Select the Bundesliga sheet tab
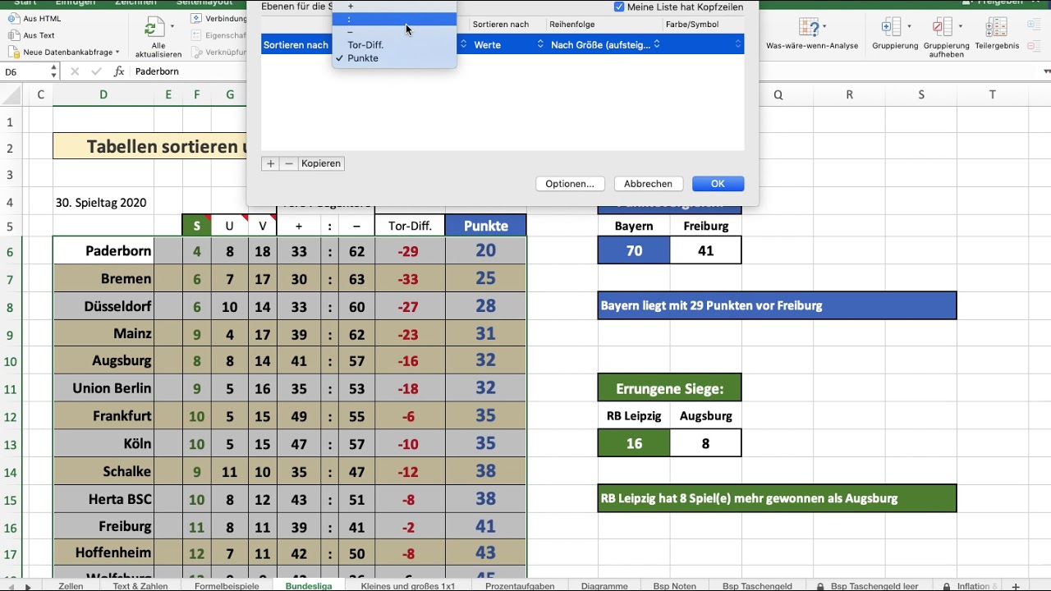Image resolution: width=1051 pixels, height=591 pixels. [x=309, y=586]
